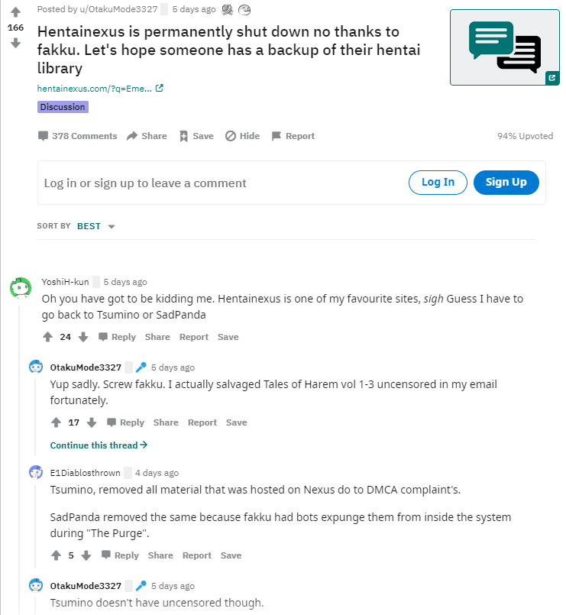The width and height of the screenshot is (566, 615).
Task: Downvote YoshiH-kun's comment
Action: coord(83,337)
